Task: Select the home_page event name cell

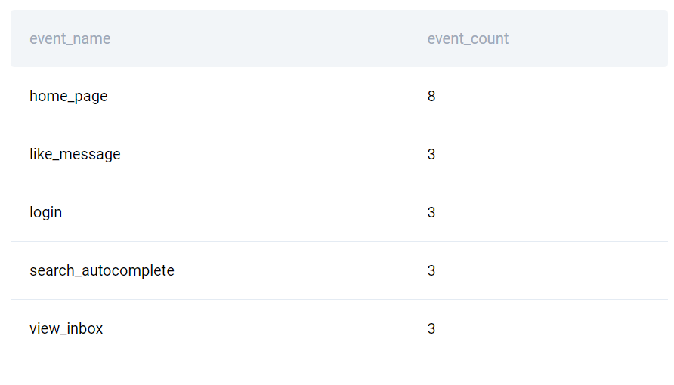Action: coord(68,96)
